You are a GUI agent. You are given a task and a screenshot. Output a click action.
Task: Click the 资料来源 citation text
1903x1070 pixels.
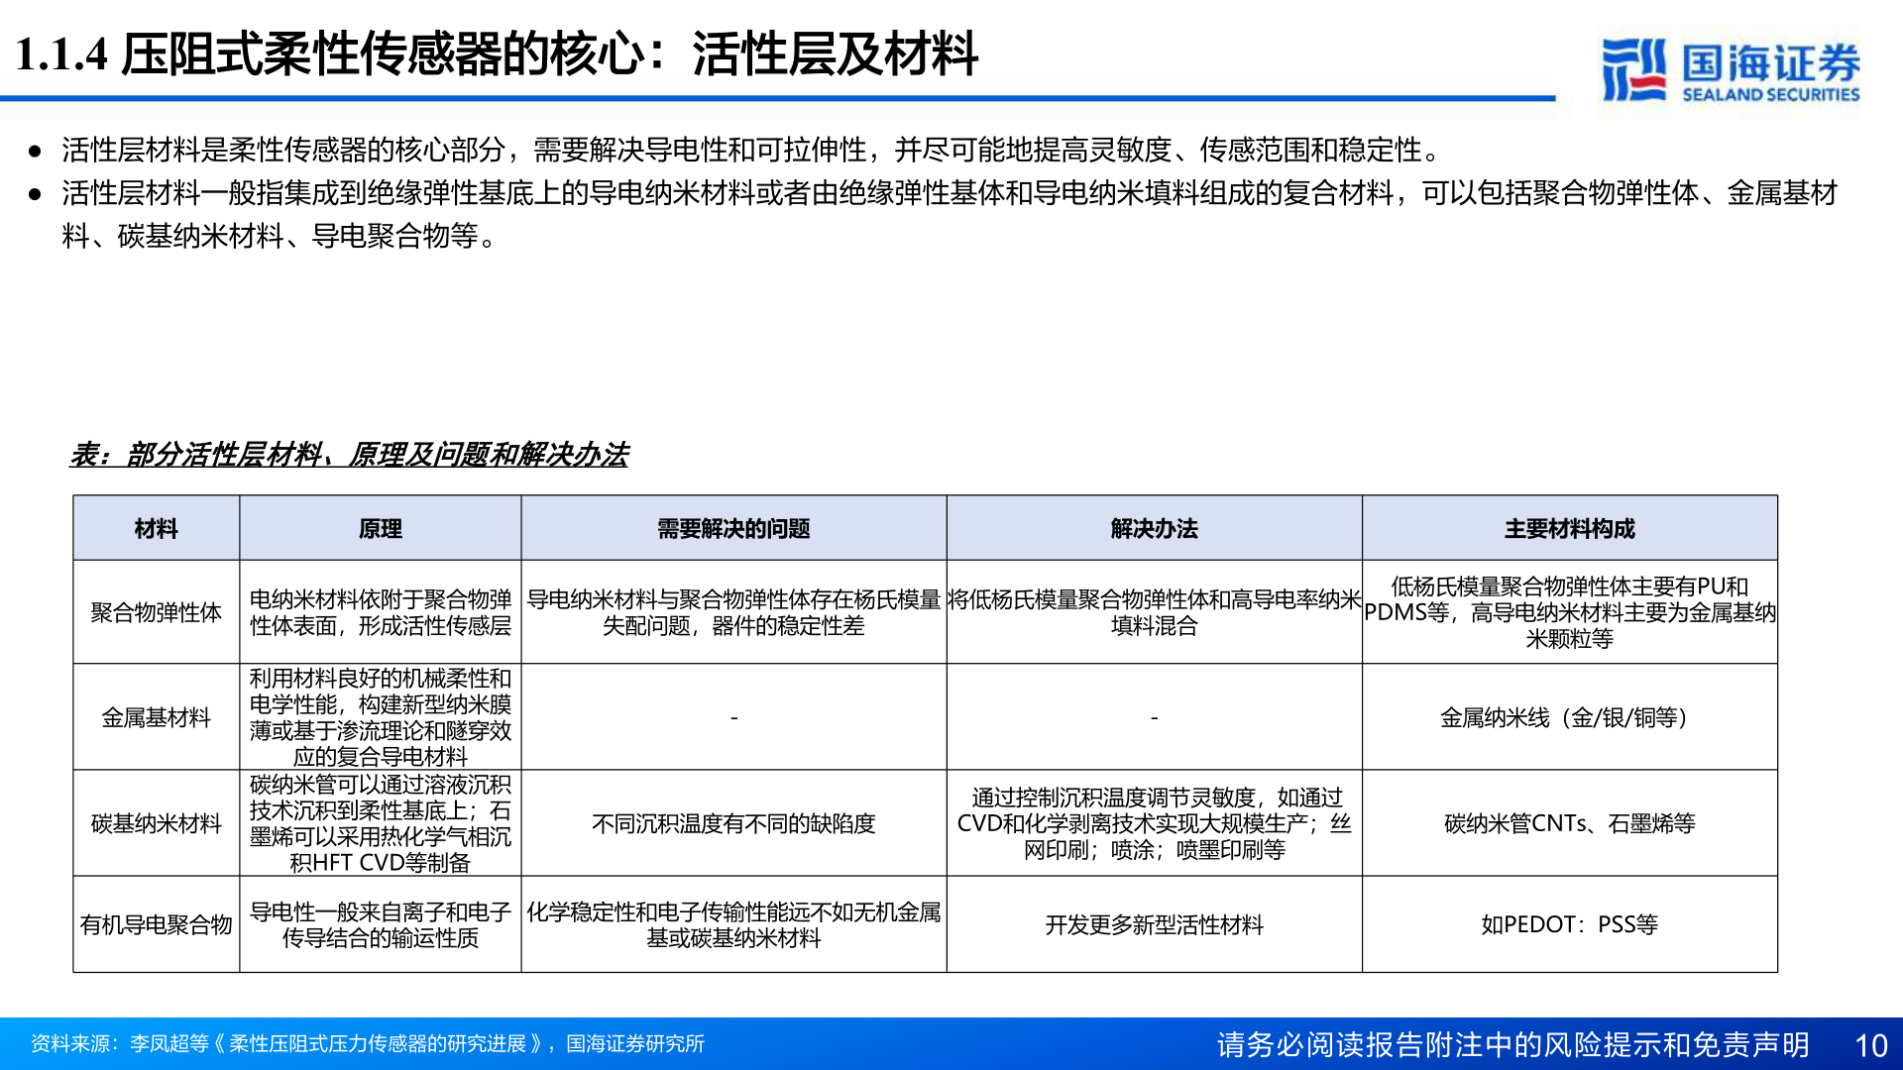tap(367, 1043)
